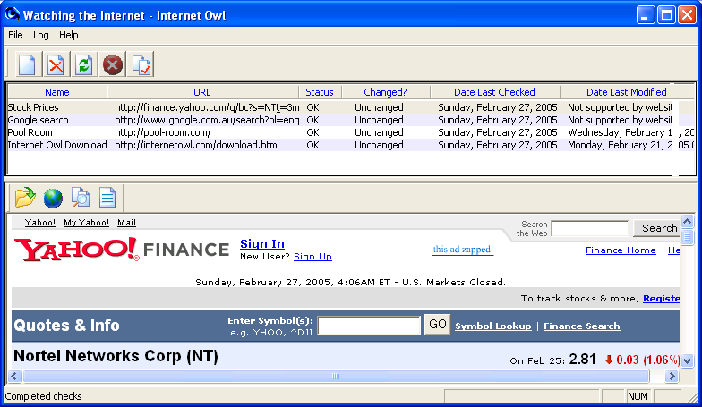The image size is (702, 407).
Task: Open the Finance Search link
Action: pyautogui.click(x=582, y=326)
